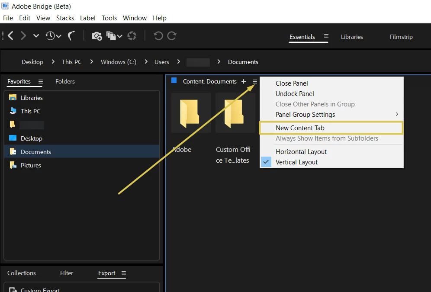This screenshot has width=431, height=292.
Task: Select Desktop in the Favorites list
Action: point(82,138)
